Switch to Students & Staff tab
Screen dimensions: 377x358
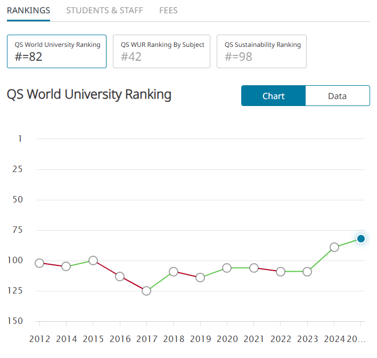(104, 11)
